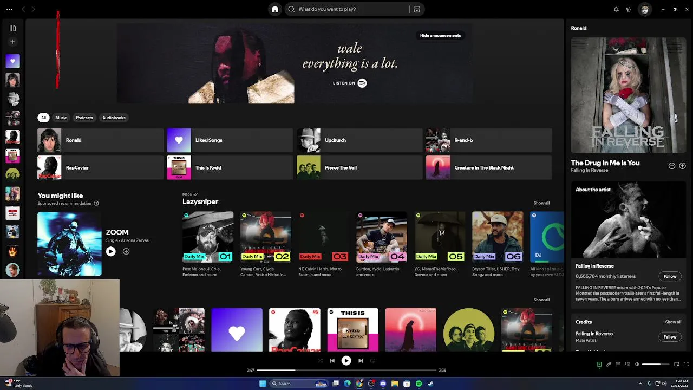
Task: Play the ZOOM single
Action: (x=110, y=251)
